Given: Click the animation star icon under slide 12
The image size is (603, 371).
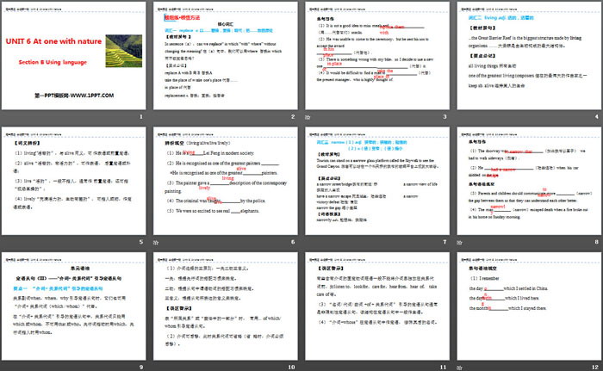Looking at the screenshot, I should click(x=459, y=368).
